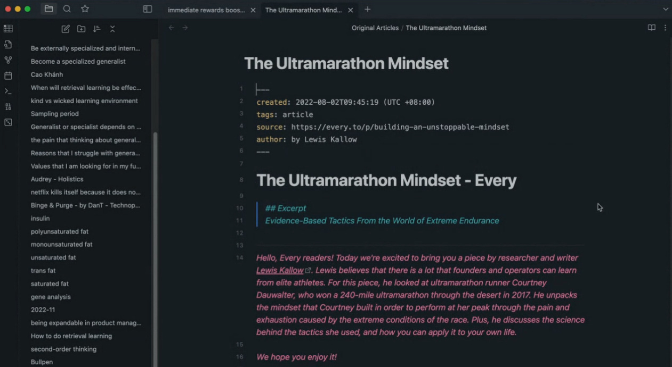Screen dimensions: 672x367
Task: Open 'Reasons that I struggle with genera...'
Action: [85, 153]
